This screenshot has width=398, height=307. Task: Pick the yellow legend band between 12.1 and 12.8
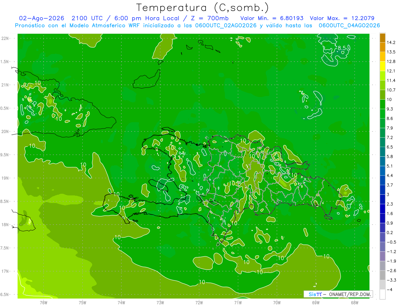pyautogui.click(x=382, y=66)
